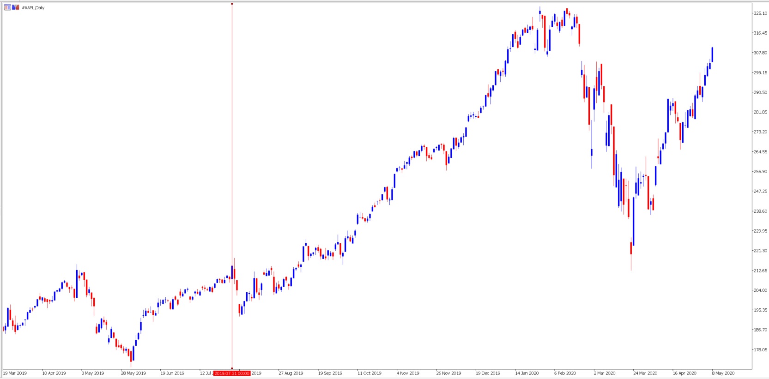The height and width of the screenshot is (379, 769).
Task: Click the 24 Mar 2020 time label
Action: tap(645, 373)
